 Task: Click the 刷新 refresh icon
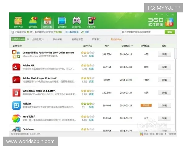click(x=82, y=32)
